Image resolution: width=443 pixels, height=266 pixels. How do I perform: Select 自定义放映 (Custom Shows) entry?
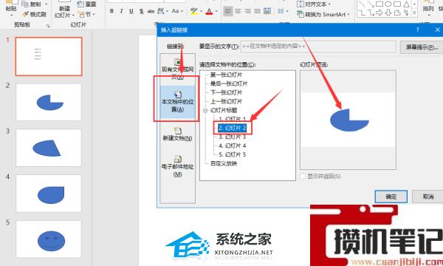tap(224, 163)
